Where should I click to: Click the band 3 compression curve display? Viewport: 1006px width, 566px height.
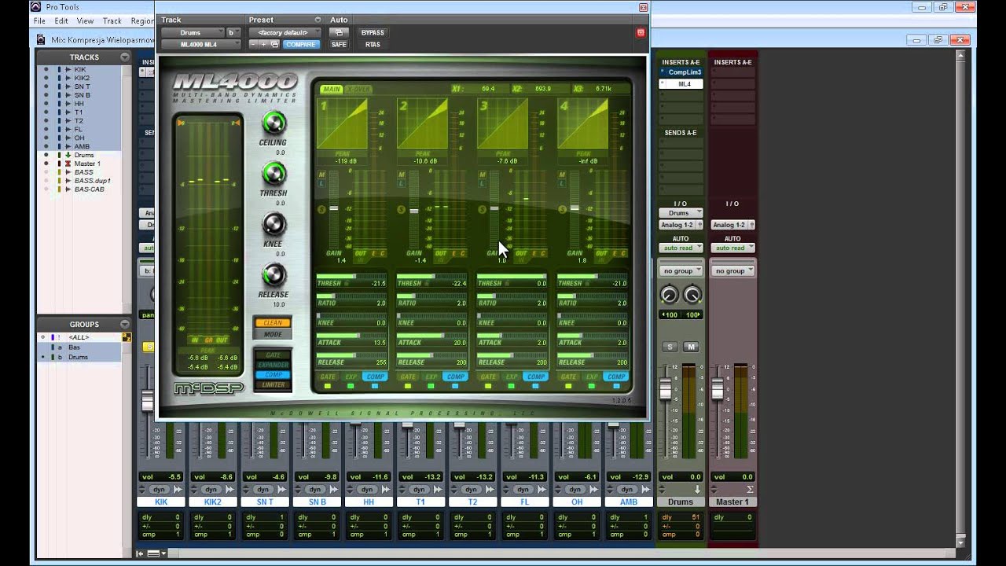[x=503, y=123]
